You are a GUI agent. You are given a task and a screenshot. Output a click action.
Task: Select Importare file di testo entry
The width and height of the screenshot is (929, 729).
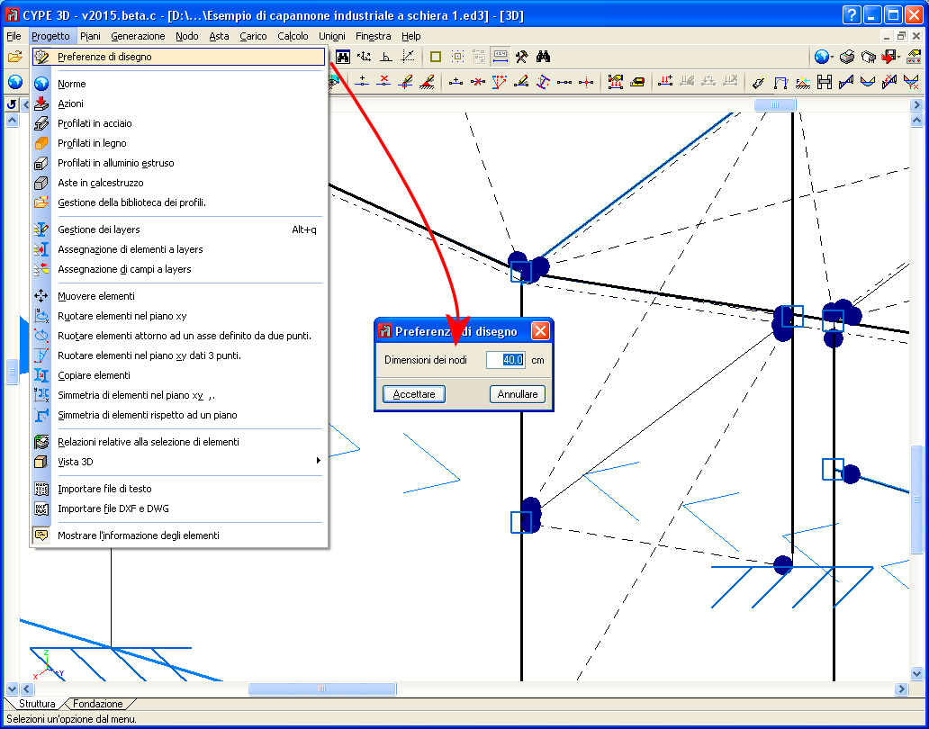click(178, 489)
